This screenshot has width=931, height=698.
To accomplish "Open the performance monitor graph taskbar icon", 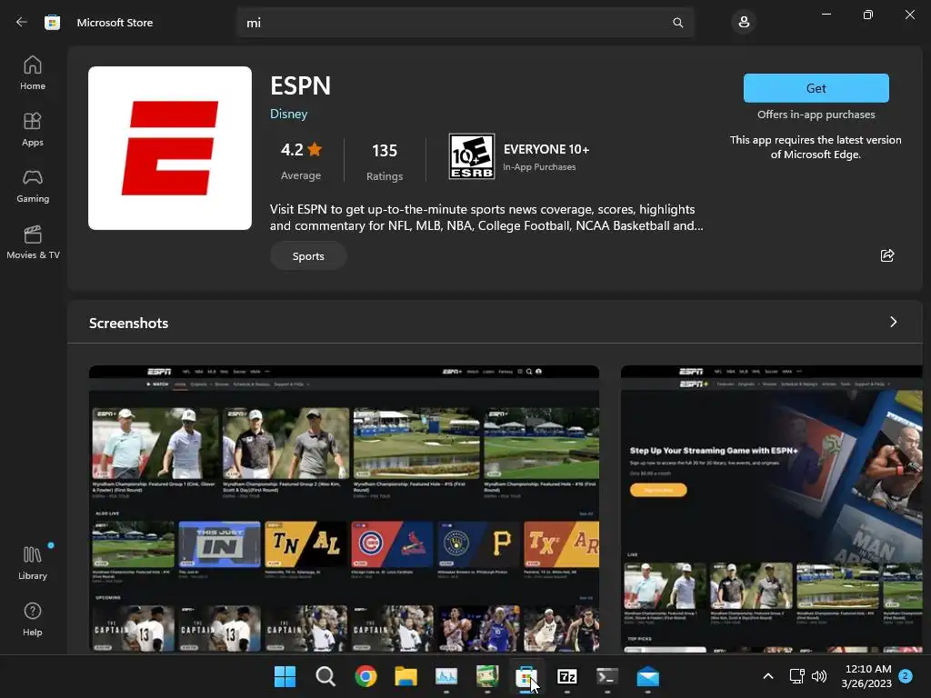I will point(446,676).
